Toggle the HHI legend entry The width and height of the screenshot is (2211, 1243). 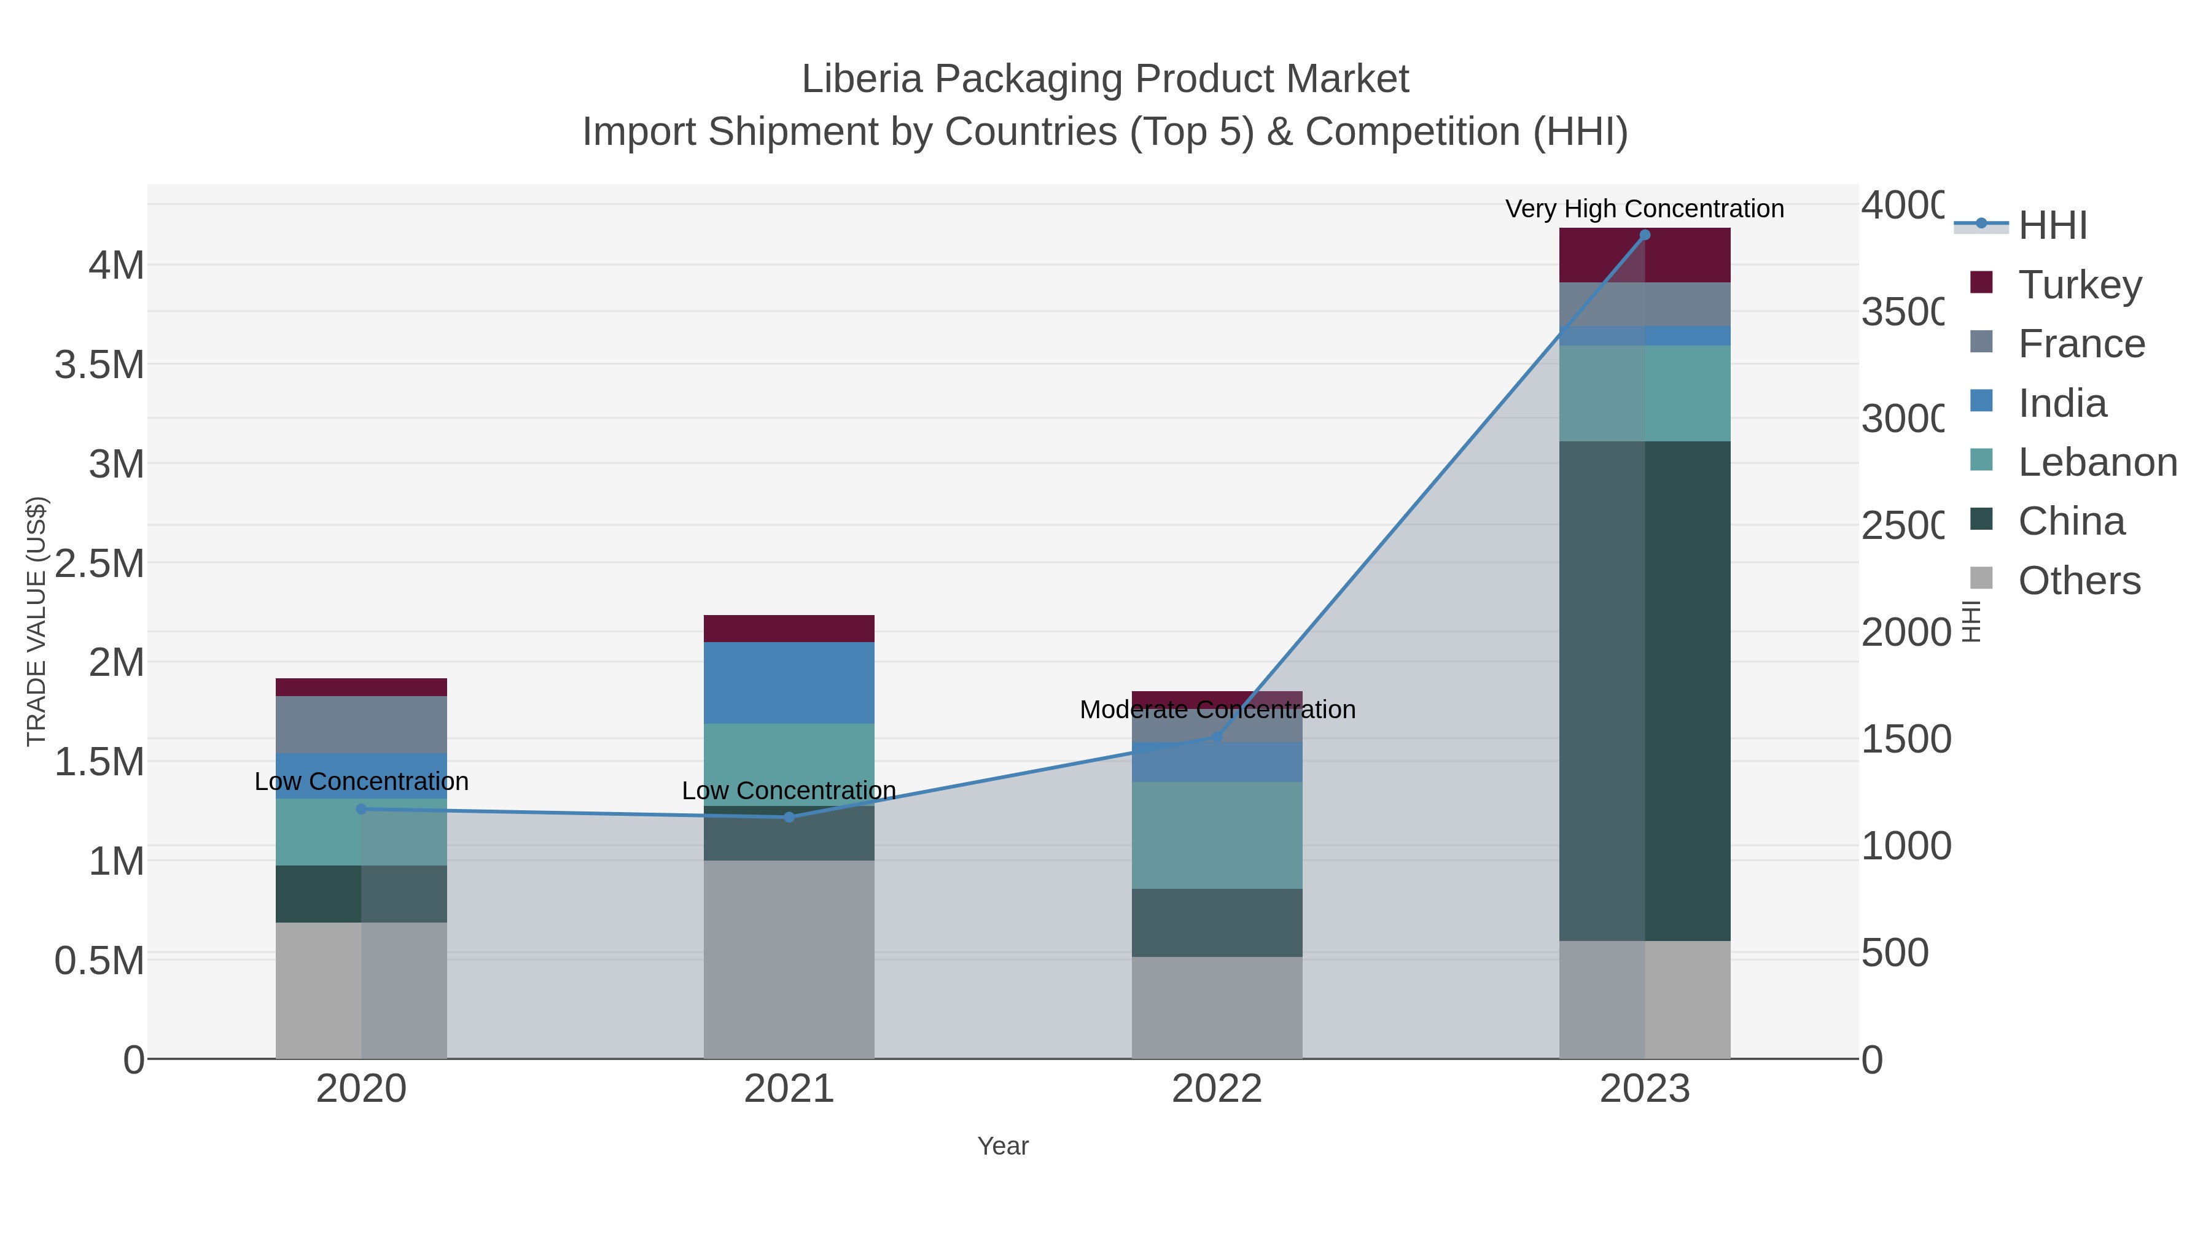[2021, 225]
